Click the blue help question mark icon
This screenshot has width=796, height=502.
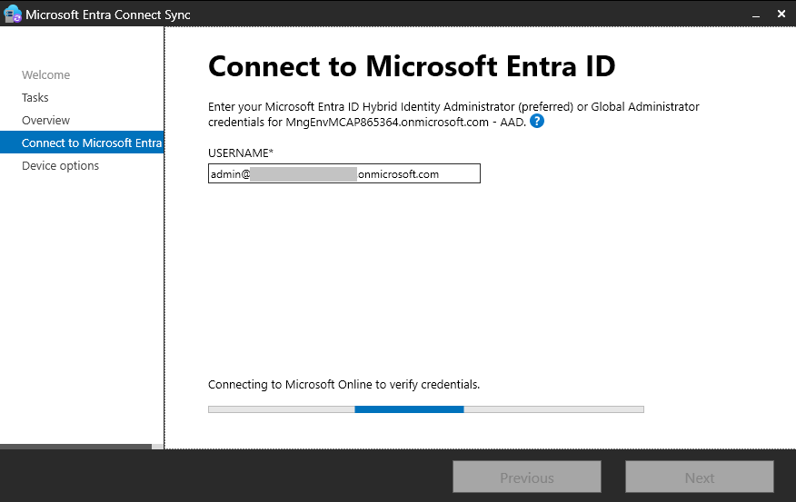pos(537,122)
